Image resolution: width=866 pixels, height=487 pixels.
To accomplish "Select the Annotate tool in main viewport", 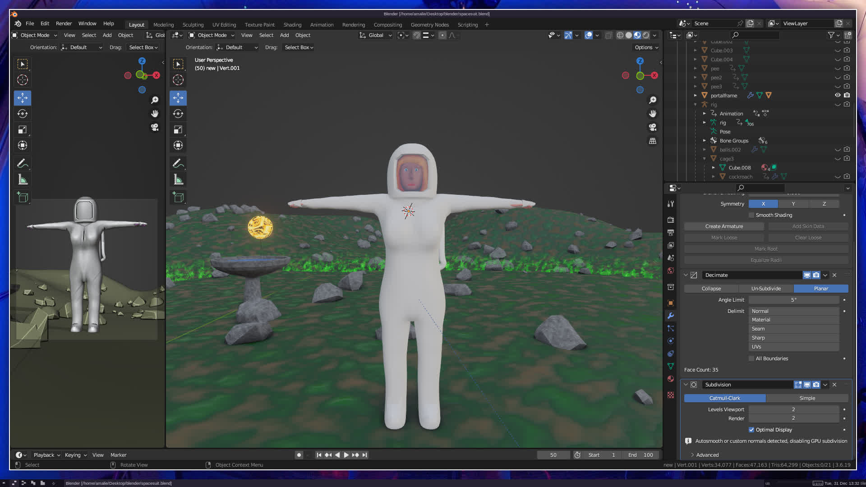I will click(178, 163).
